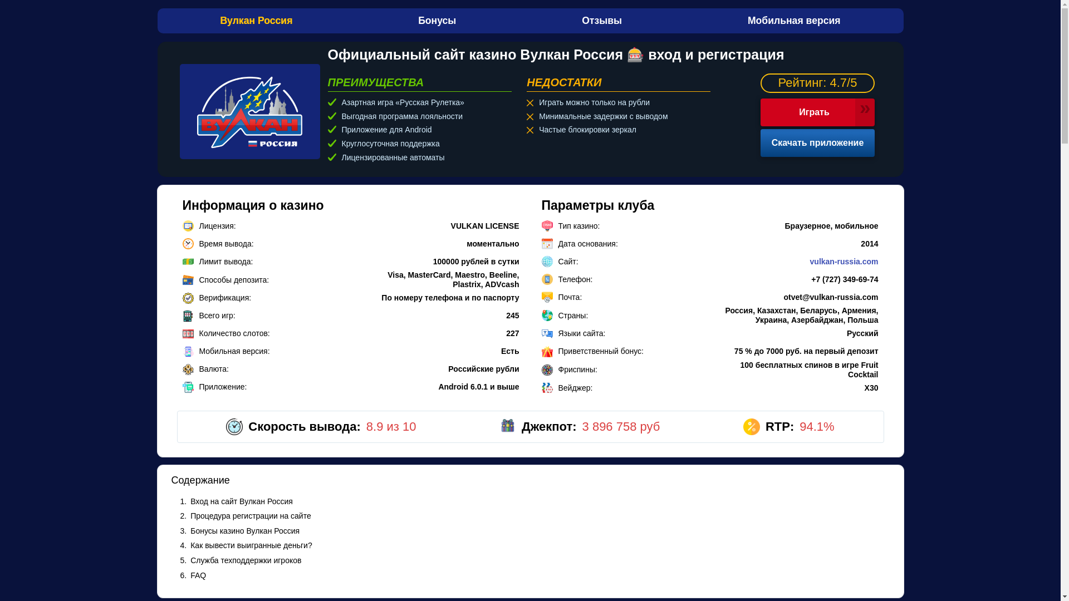The image size is (1069, 601).
Task: Click the Вулкан Россия casino logo
Action: (250, 111)
